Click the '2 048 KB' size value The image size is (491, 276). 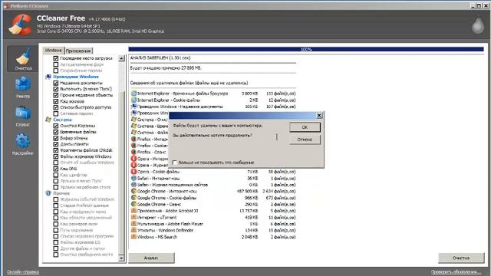[249, 237]
